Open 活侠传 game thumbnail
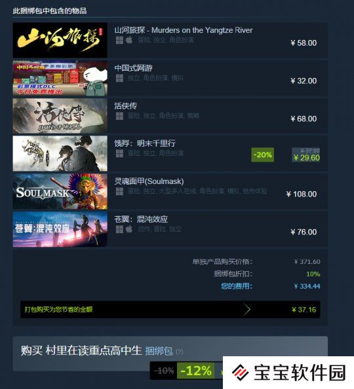Viewport: 354px width, 389px height. (60, 116)
